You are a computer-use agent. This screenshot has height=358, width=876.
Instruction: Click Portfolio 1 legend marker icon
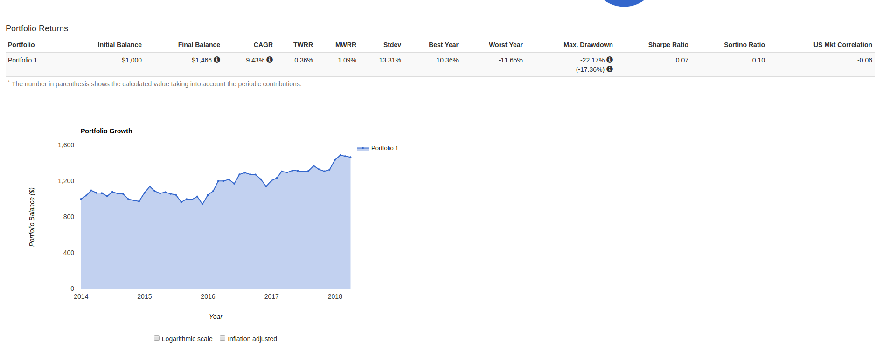coord(362,148)
